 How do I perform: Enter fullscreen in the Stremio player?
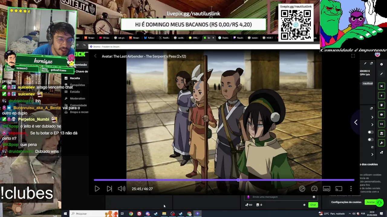click(353, 56)
